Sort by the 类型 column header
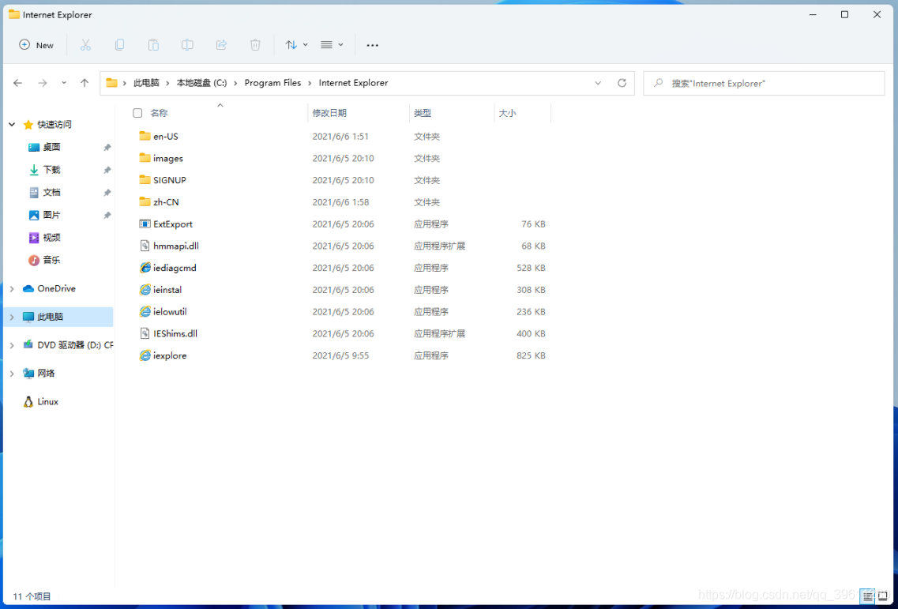The image size is (898, 609). click(x=423, y=113)
